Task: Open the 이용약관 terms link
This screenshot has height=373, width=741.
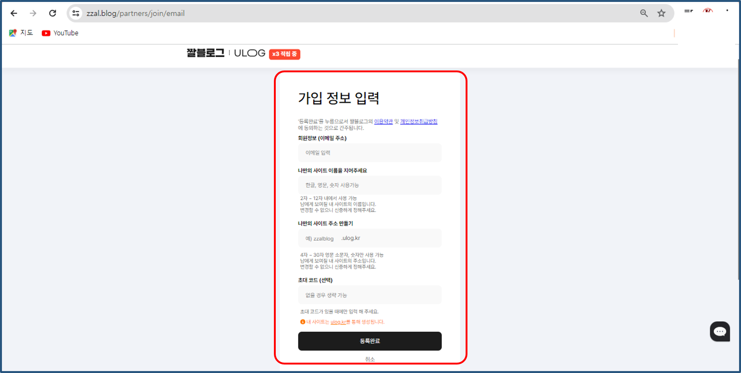Action: (x=383, y=121)
